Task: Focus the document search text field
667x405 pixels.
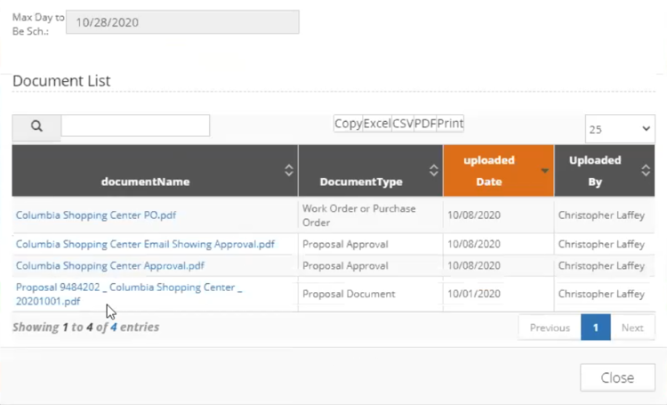Action: pyautogui.click(x=135, y=126)
